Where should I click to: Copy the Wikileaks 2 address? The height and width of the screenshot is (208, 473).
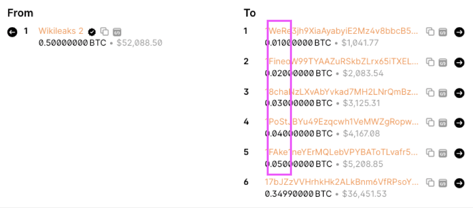coord(105,31)
